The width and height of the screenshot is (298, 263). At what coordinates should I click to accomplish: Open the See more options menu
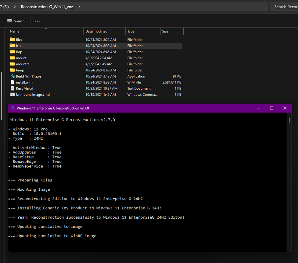tap(37, 21)
